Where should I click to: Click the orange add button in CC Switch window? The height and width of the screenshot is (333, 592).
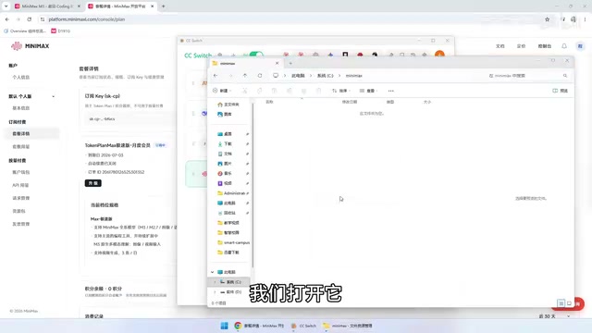(x=439, y=55)
